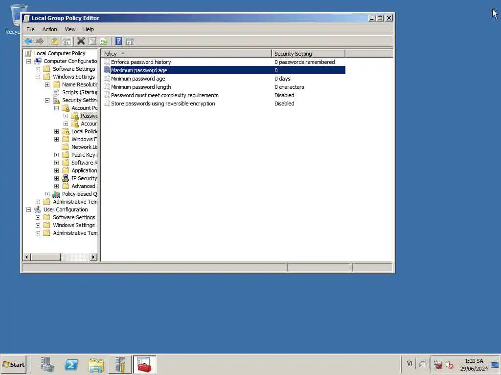Image resolution: width=501 pixels, height=375 pixels.
Task: Open the Action menu
Action: point(49,29)
